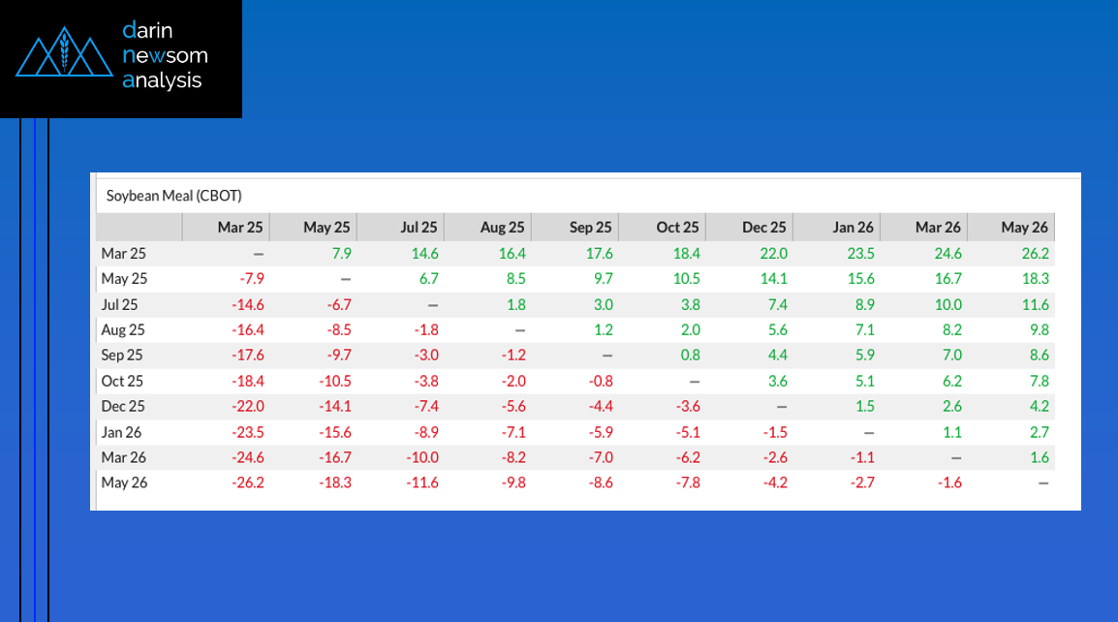The width and height of the screenshot is (1118, 622).
Task: Select the -26.2 cell in May 26 row
Action: tap(247, 482)
